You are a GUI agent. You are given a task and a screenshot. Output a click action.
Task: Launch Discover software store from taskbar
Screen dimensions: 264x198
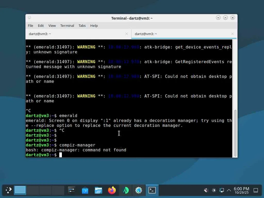point(85,191)
